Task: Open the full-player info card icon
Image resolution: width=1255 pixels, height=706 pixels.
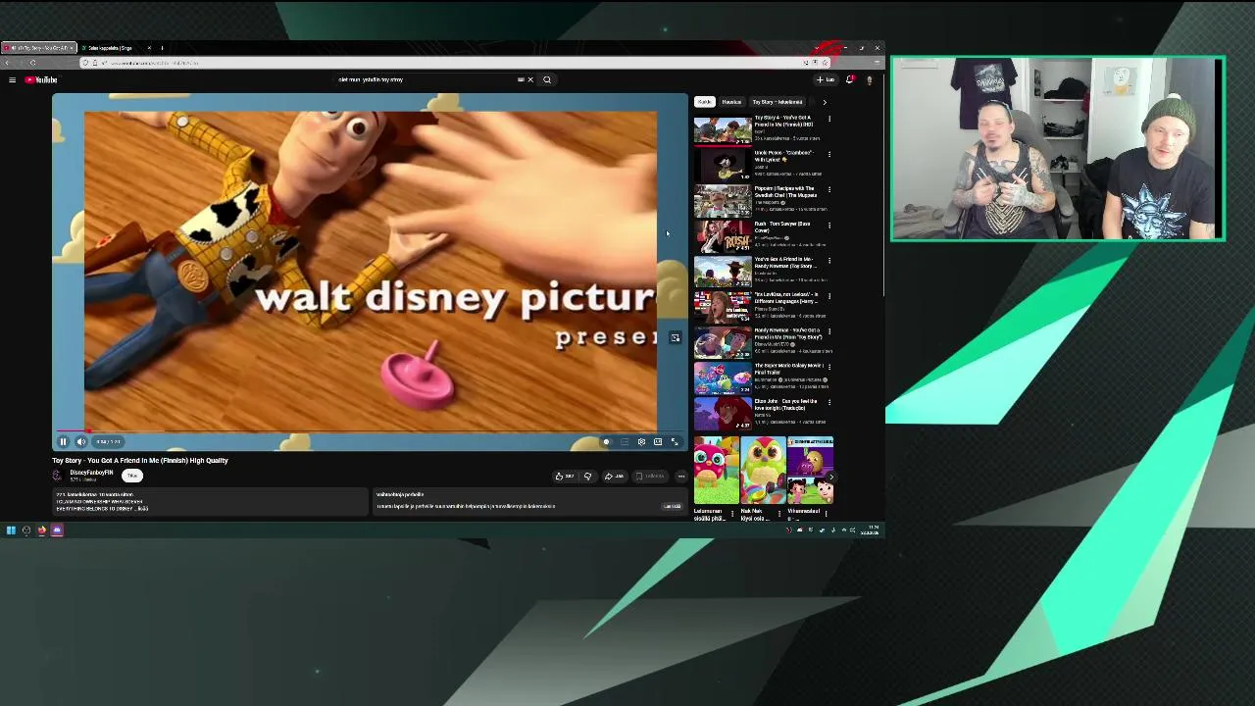Action: click(675, 337)
